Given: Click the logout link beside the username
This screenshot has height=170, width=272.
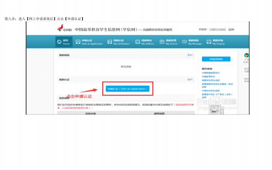Looking at the screenshot, I should pyautogui.click(x=231, y=30).
